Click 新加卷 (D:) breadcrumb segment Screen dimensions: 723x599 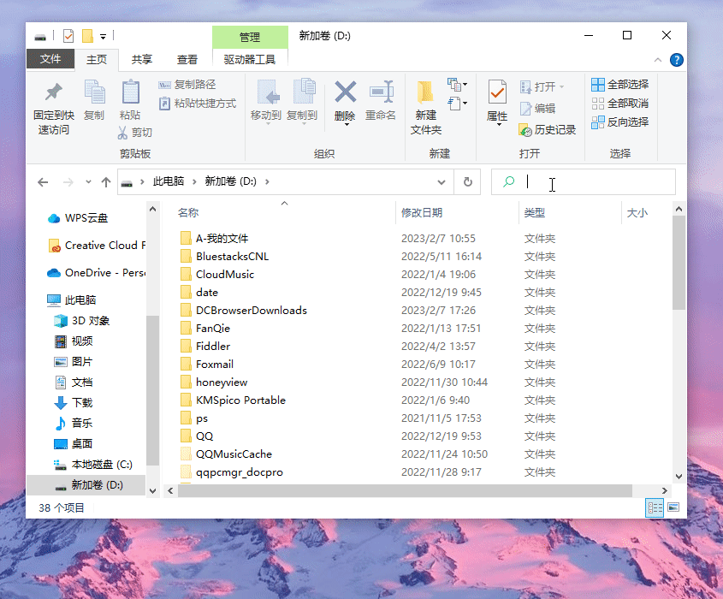230,181
